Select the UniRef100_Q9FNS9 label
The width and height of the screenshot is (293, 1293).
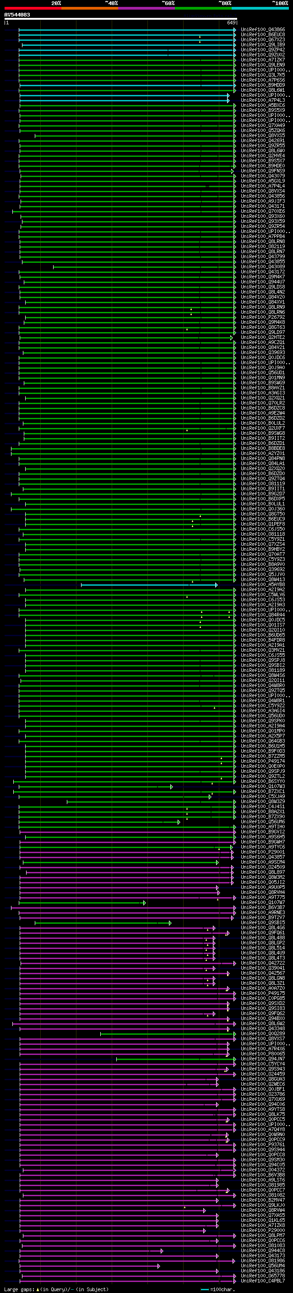point(263,171)
